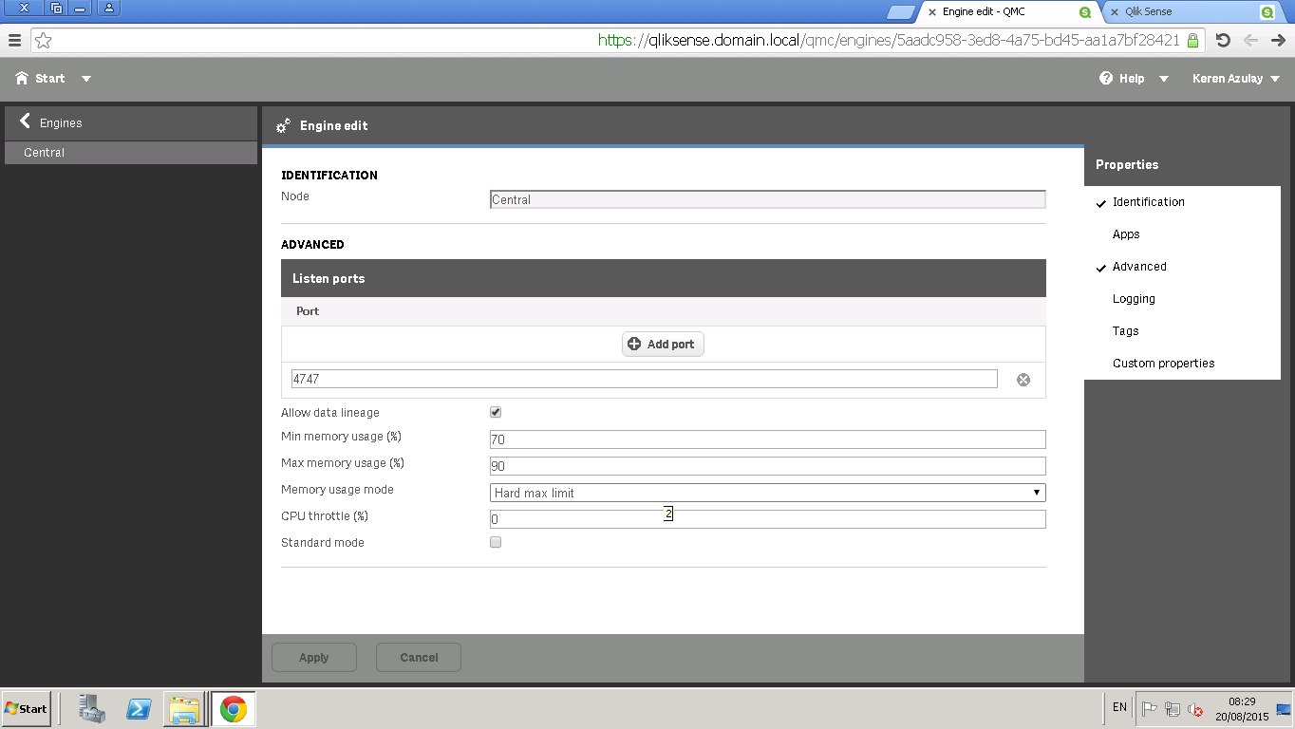Enable the Standard mode checkbox
The image size is (1295, 729).
(x=496, y=542)
